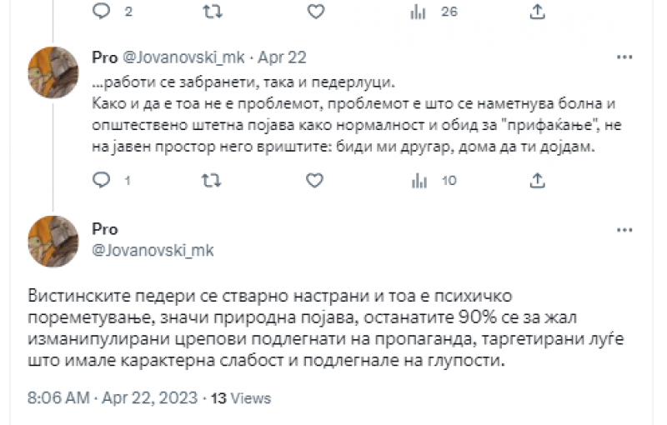Click the profile avatar on the main 8:06 AM tweet
This screenshot has height=425, width=667.
point(54,240)
